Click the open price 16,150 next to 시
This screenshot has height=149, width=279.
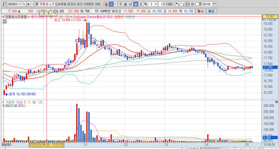[157, 11]
